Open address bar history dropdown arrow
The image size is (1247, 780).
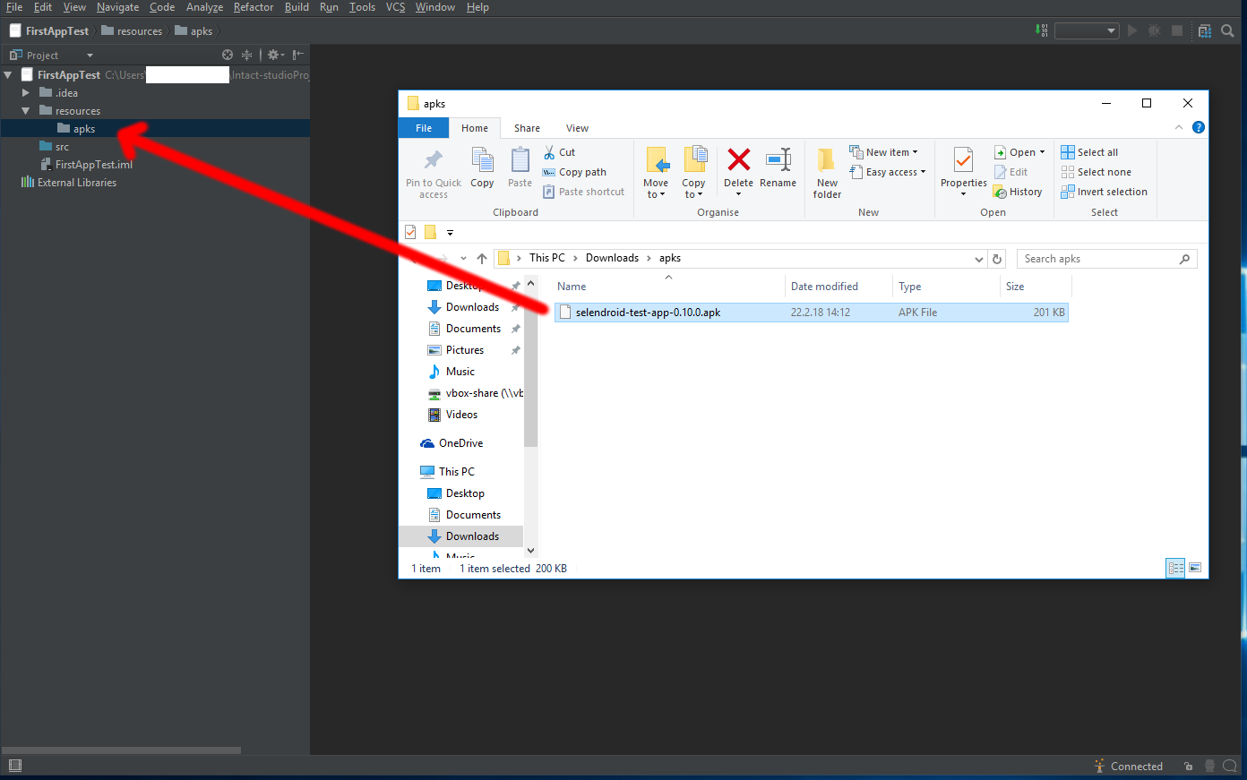tap(979, 259)
